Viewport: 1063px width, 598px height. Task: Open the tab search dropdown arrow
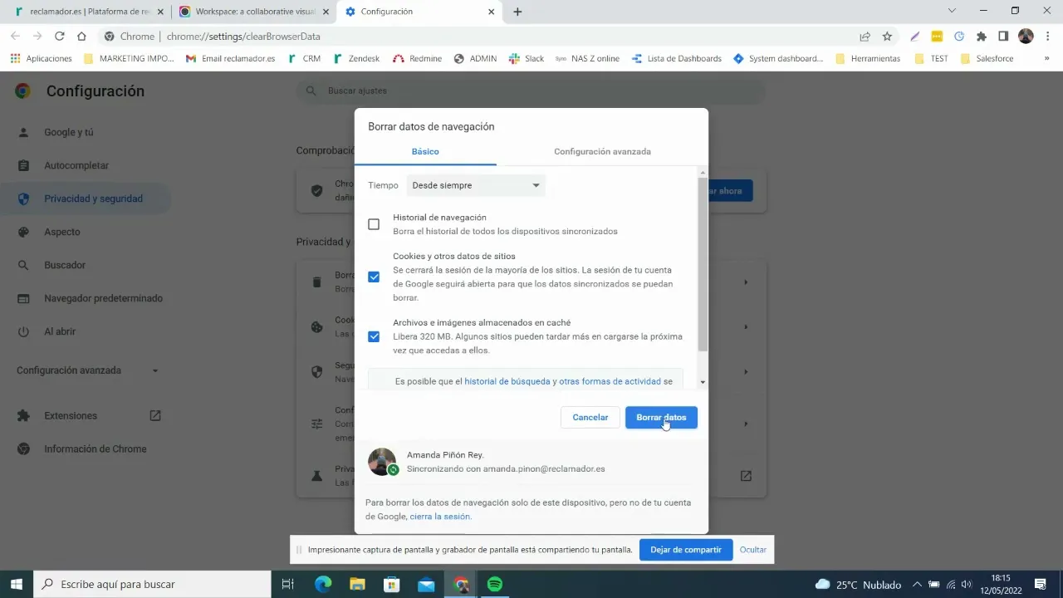point(952,11)
